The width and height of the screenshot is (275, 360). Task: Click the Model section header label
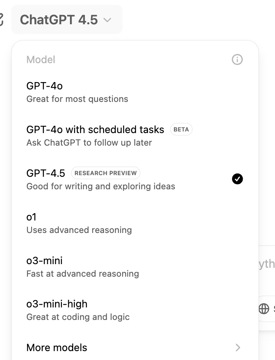pos(40,60)
